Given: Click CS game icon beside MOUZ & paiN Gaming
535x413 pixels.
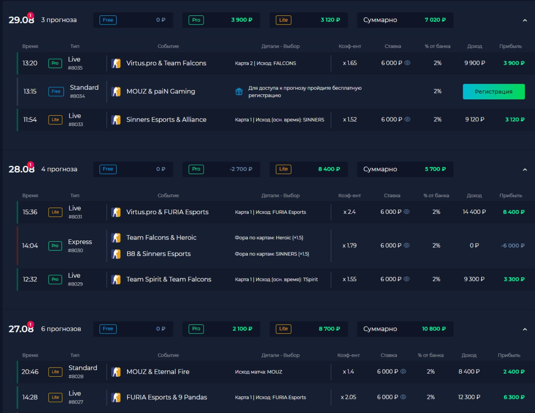Looking at the screenshot, I should click(x=116, y=91).
